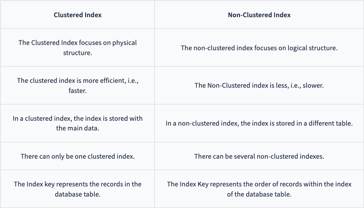The height and width of the screenshot is (208, 364).
Task: Click 'of the database table.' text line
Action: click(259, 194)
